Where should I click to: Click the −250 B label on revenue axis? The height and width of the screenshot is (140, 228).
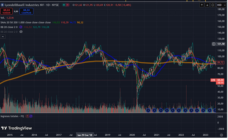[x=220, y=129]
